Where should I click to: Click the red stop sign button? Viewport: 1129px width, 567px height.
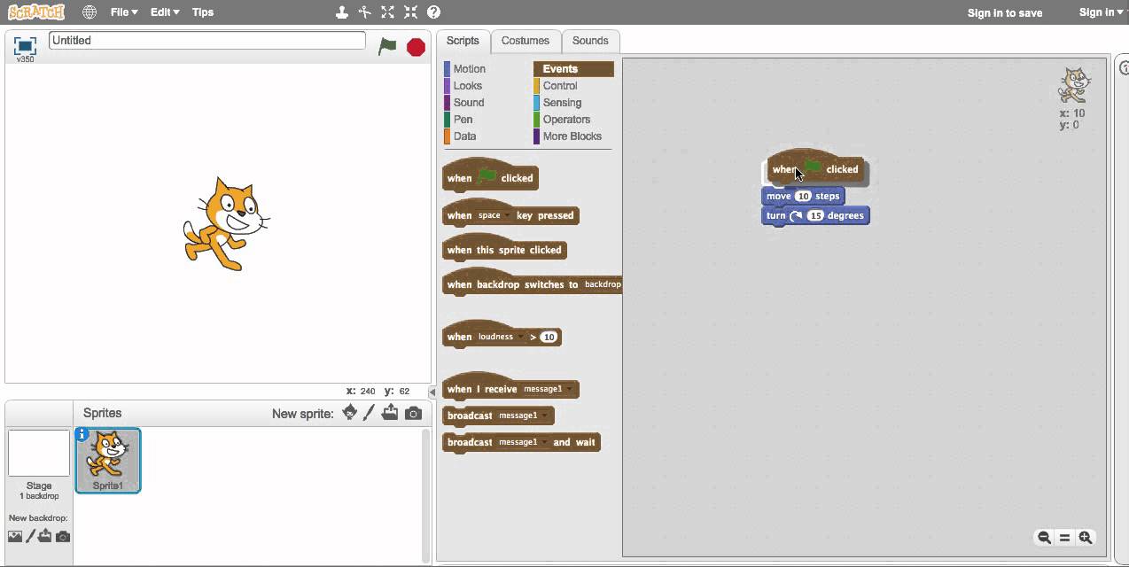pyautogui.click(x=416, y=47)
